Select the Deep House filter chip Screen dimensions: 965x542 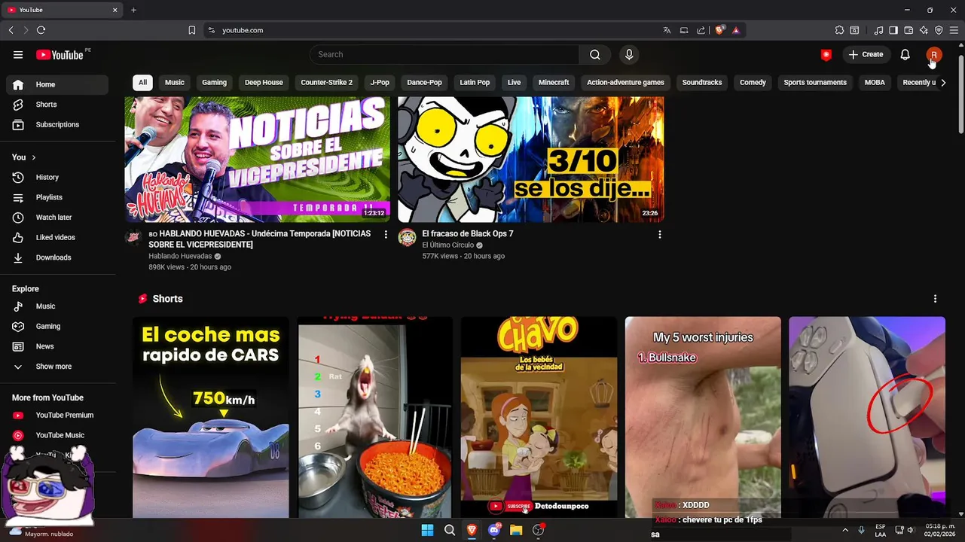tap(264, 83)
